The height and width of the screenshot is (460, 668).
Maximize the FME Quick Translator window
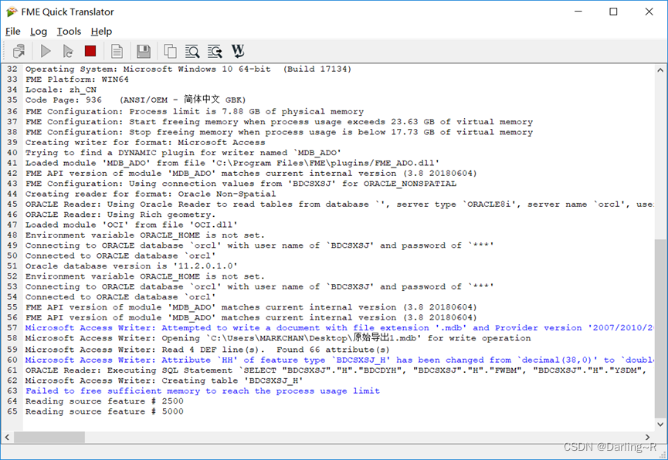(613, 12)
